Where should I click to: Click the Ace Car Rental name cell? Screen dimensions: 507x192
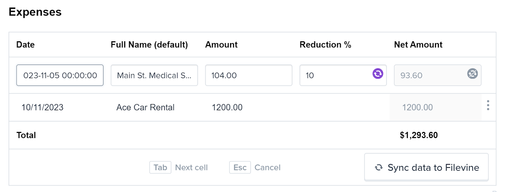pyautogui.click(x=145, y=107)
